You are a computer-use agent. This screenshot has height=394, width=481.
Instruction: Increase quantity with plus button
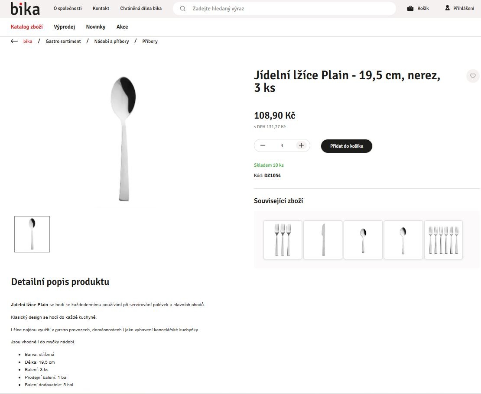point(302,145)
